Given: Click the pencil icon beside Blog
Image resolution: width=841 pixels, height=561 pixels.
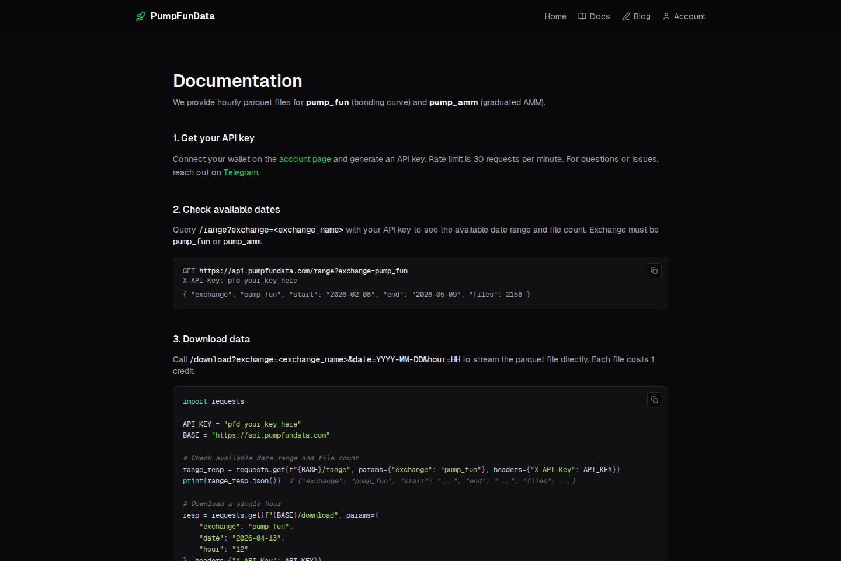Looking at the screenshot, I should 626,16.
